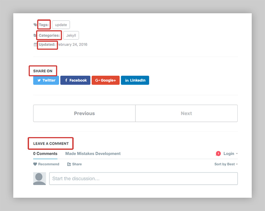The width and height of the screenshot is (265, 211).
Task: Open the Login dropdown
Action: click(x=230, y=154)
